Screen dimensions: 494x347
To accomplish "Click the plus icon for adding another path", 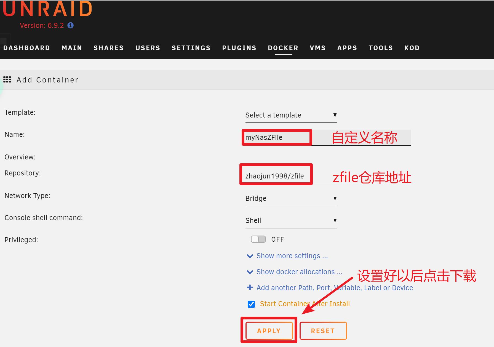I will [x=250, y=287].
